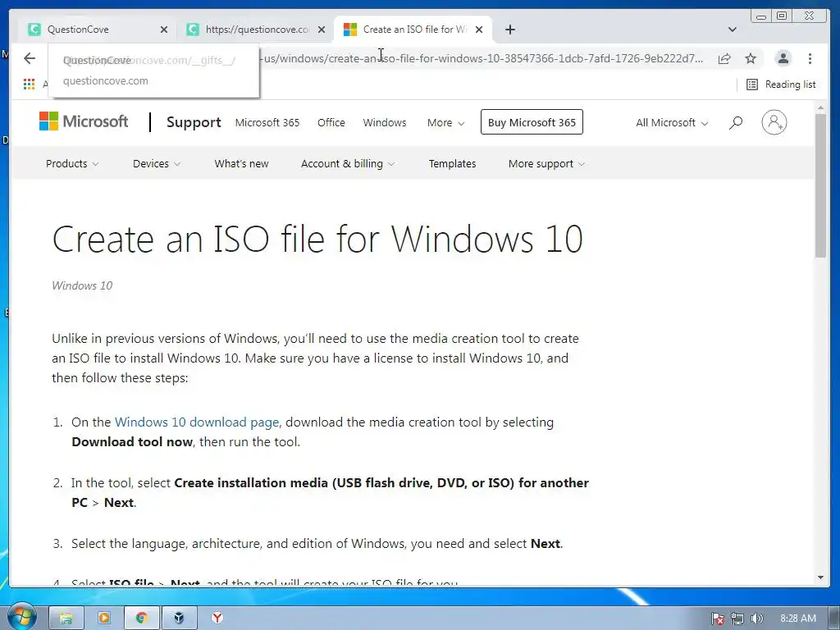Click the scrollbar down arrow
The height and width of the screenshot is (630, 840).
point(820,577)
